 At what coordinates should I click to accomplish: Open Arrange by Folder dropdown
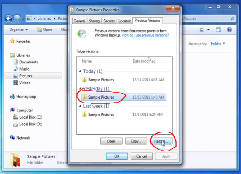pos(218,44)
